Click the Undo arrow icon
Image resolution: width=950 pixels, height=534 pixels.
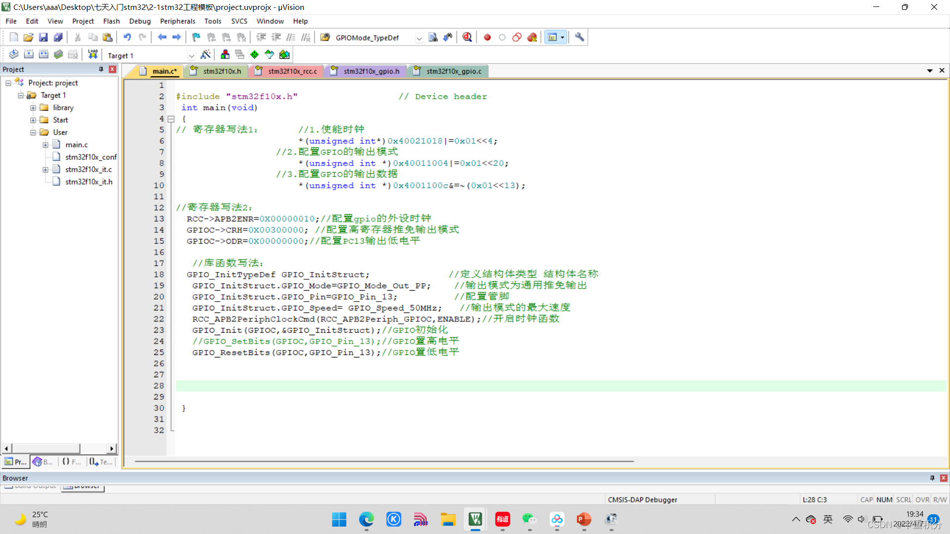[x=127, y=37]
